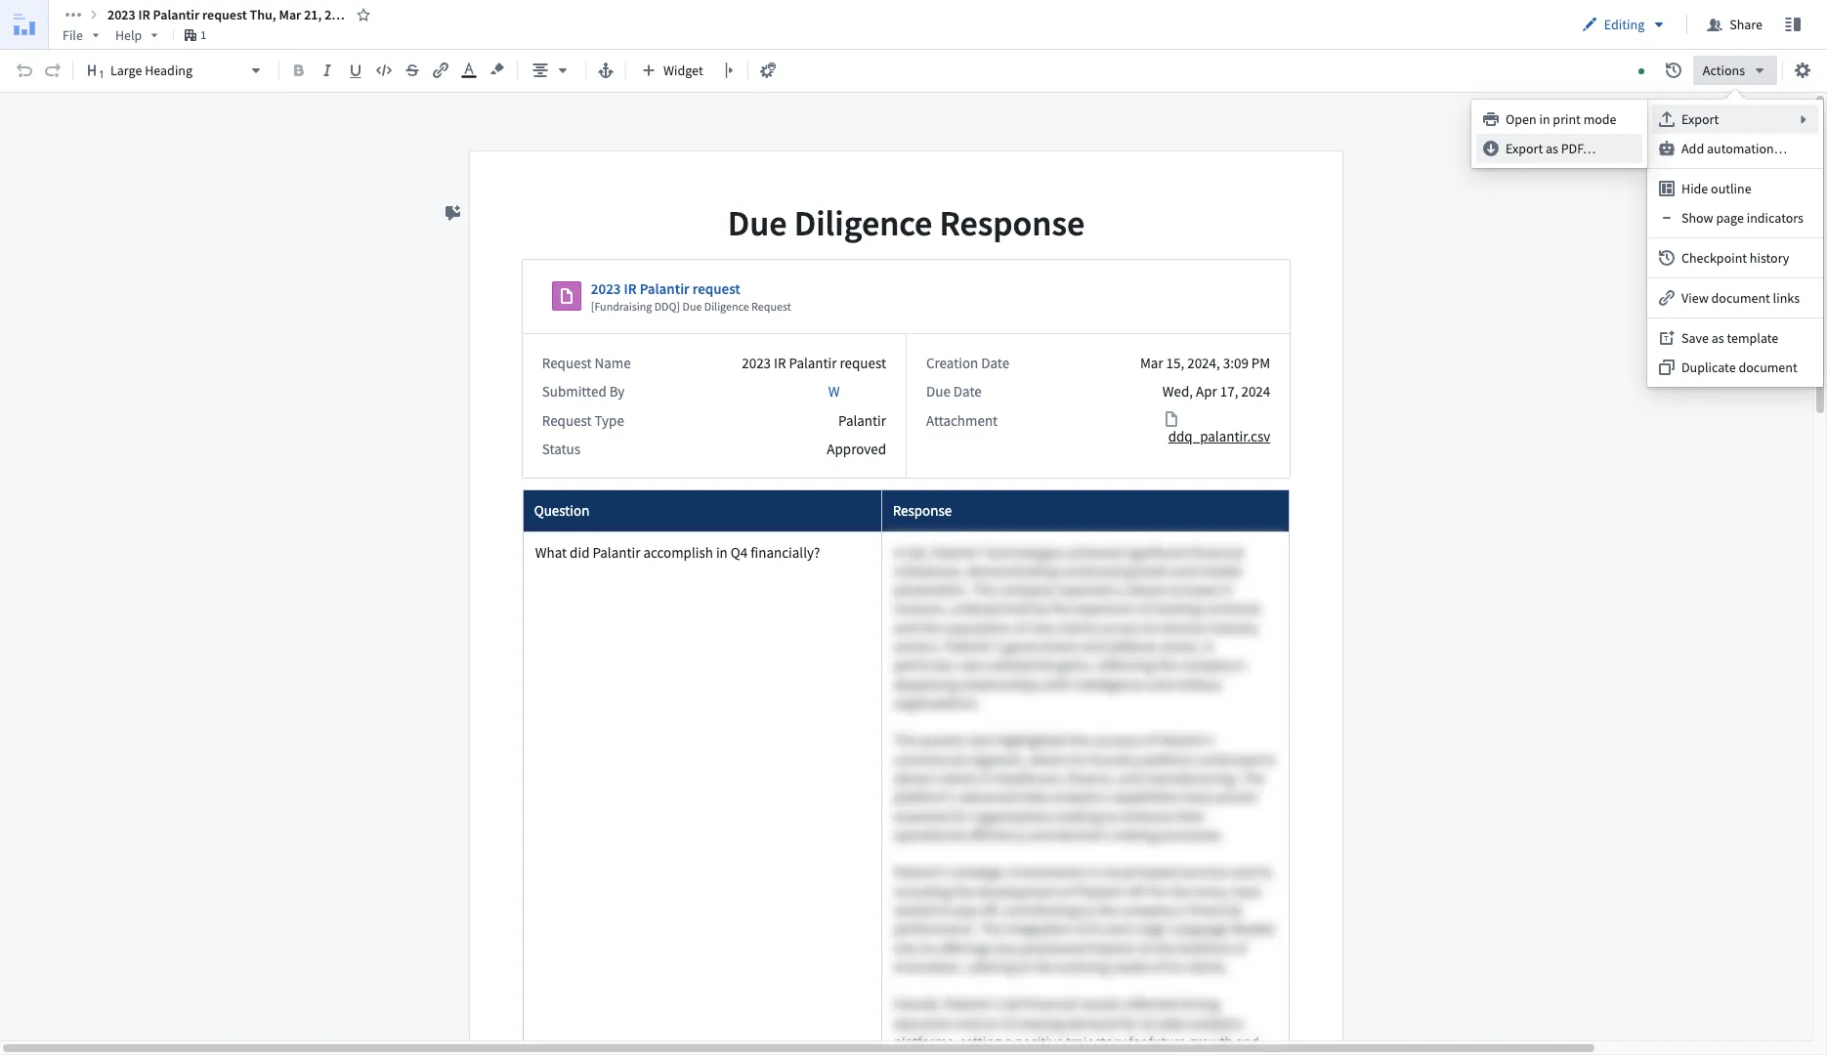Open the highlight color tool
Viewport: 1827px width, 1055px height.
point(496,70)
